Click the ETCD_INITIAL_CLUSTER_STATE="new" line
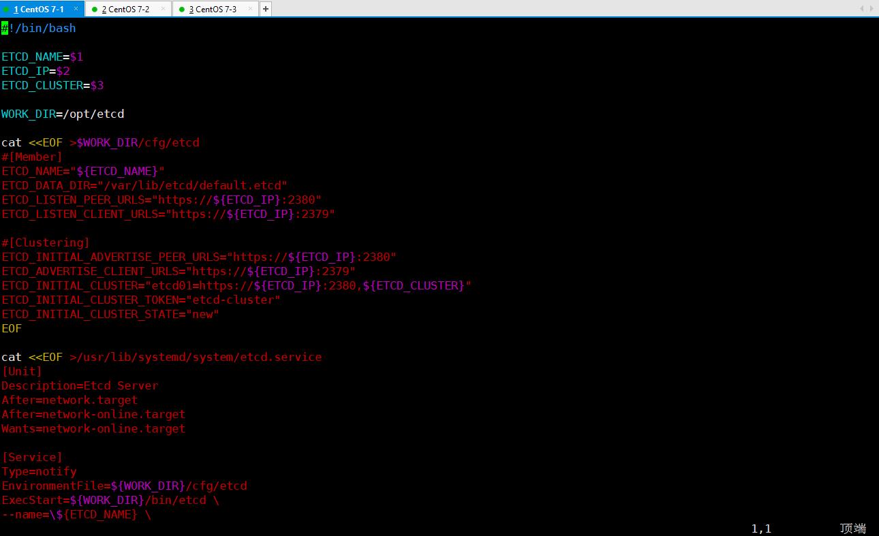Image resolution: width=879 pixels, height=536 pixels. (110, 314)
